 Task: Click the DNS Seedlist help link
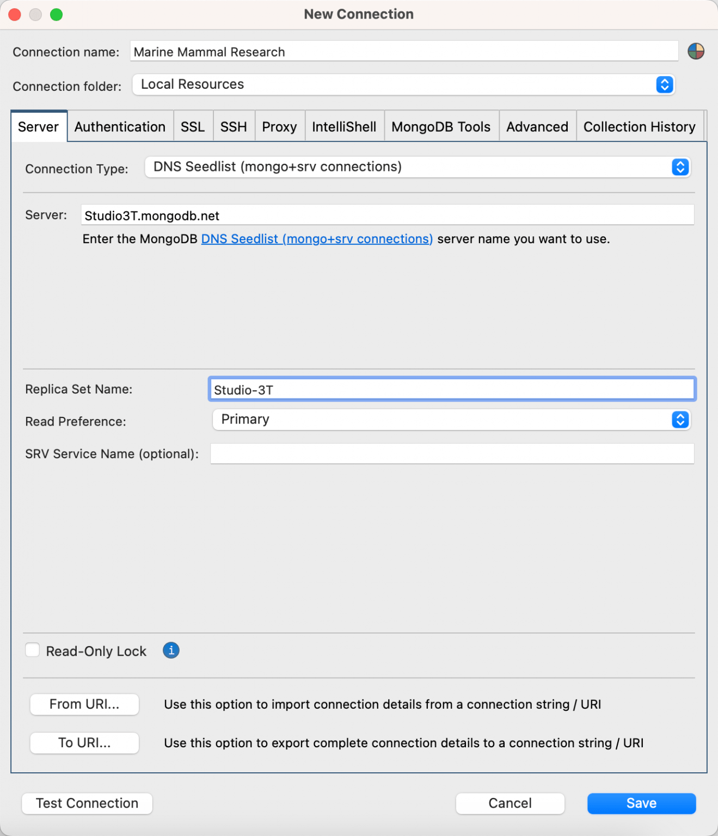pyautogui.click(x=317, y=239)
